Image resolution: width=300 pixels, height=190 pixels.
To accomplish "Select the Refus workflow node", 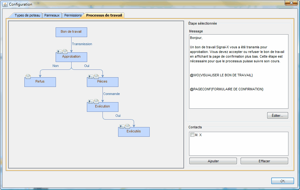I will (x=40, y=82).
